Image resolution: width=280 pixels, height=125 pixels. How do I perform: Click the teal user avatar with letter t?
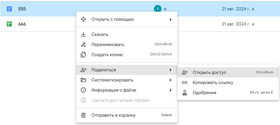click(x=157, y=9)
